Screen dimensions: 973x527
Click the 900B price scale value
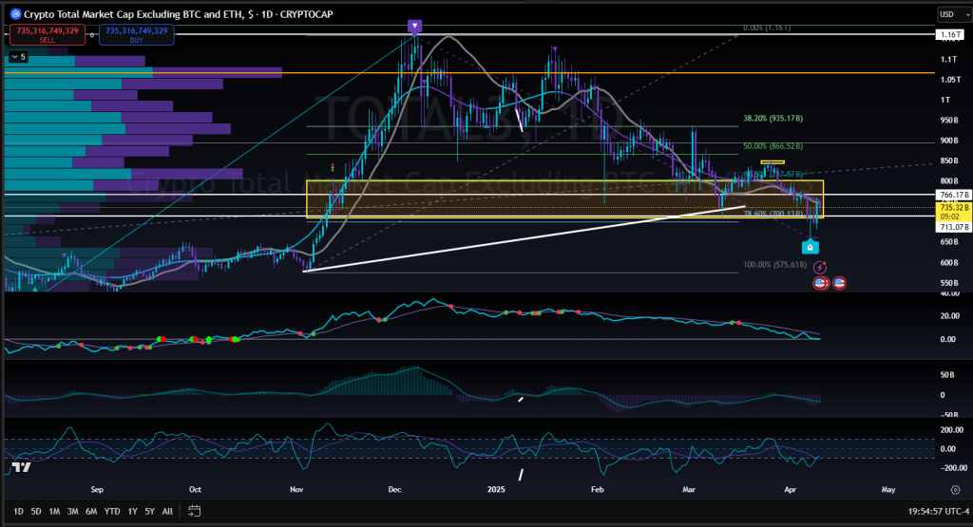coord(949,141)
